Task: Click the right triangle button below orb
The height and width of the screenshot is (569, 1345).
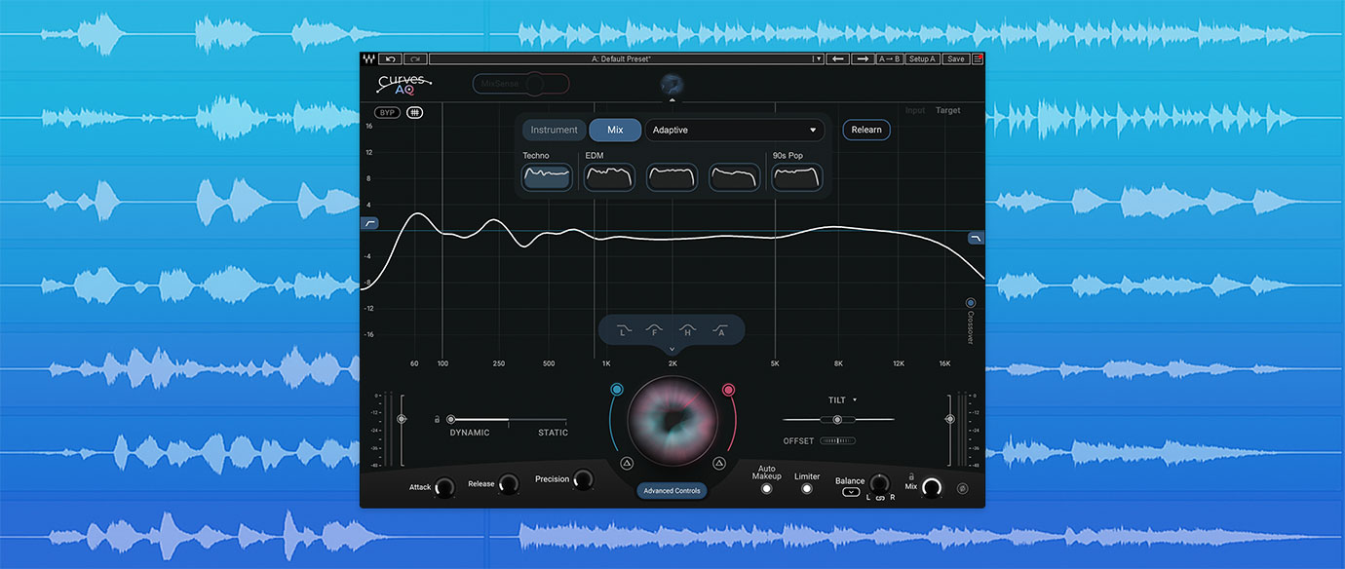Action: click(718, 464)
